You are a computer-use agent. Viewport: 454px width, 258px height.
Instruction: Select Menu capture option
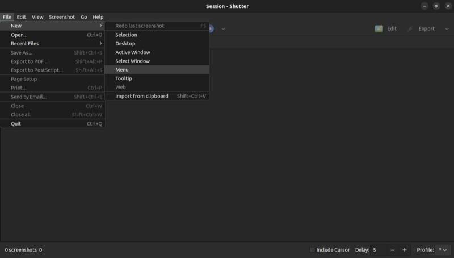tap(157, 69)
